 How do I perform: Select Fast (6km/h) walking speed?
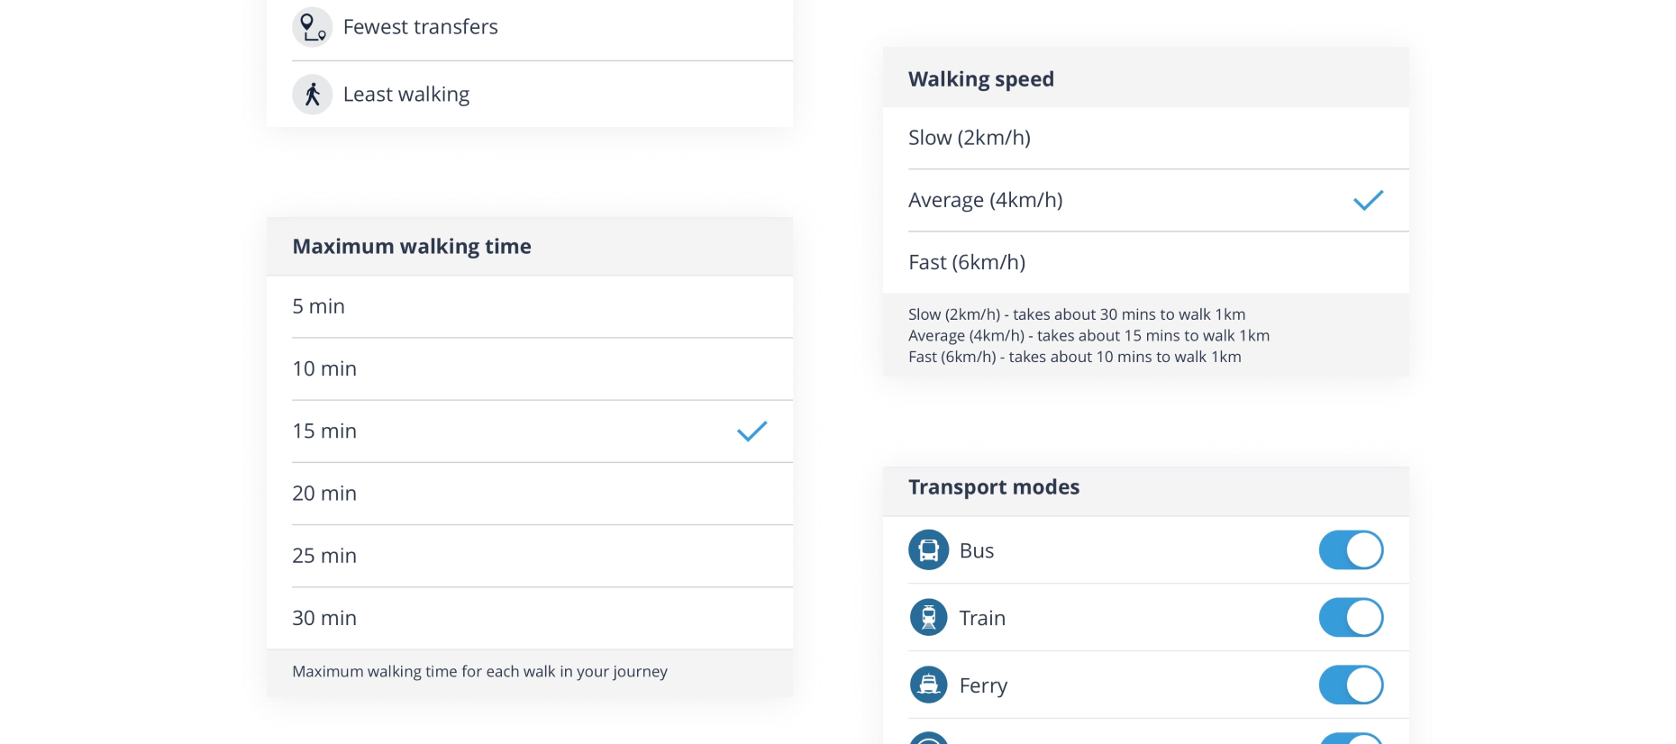(x=1146, y=262)
